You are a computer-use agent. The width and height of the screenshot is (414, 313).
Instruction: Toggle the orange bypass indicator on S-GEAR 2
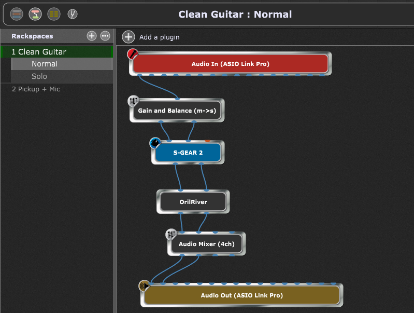coord(208,141)
